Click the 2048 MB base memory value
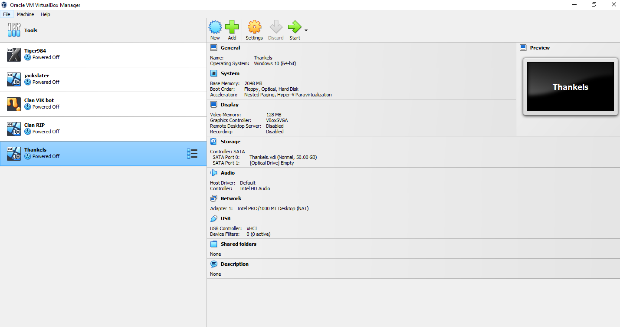This screenshot has width=620, height=327. (253, 83)
